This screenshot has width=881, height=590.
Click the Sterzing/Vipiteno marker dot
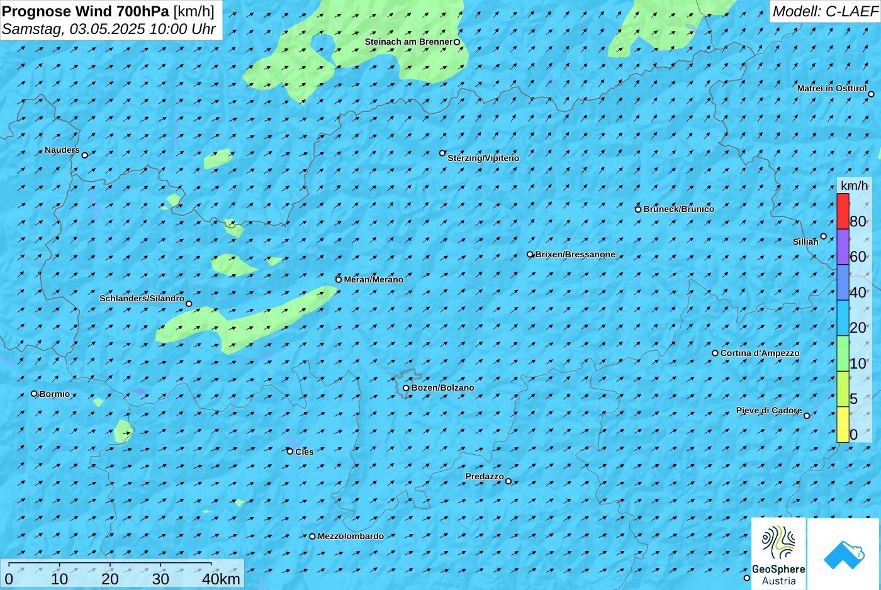click(x=442, y=153)
